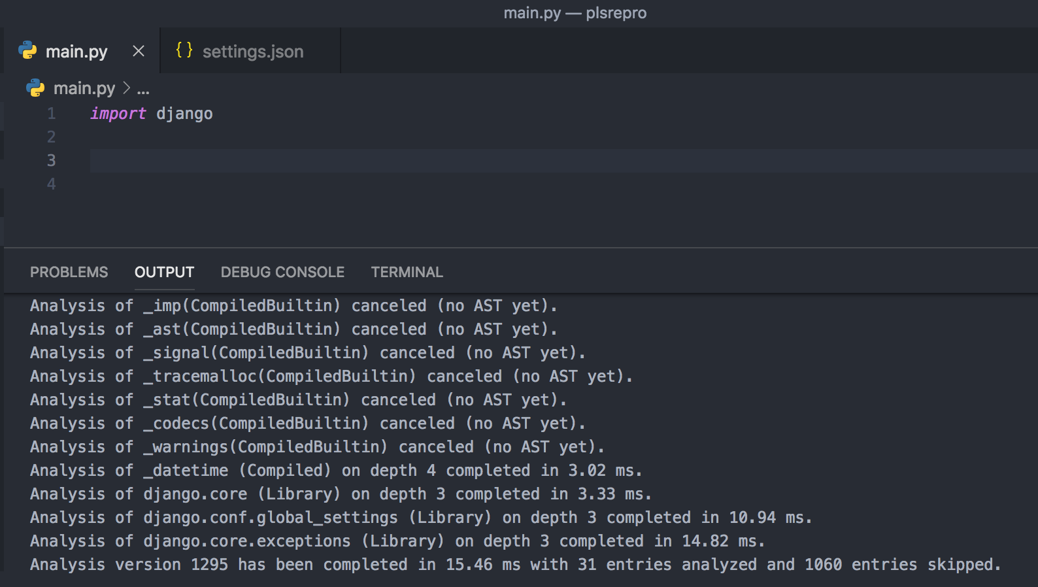Select the OUTPUT panel tab
This screenshot has height=587, width=1038.
[x=165, y=272]
